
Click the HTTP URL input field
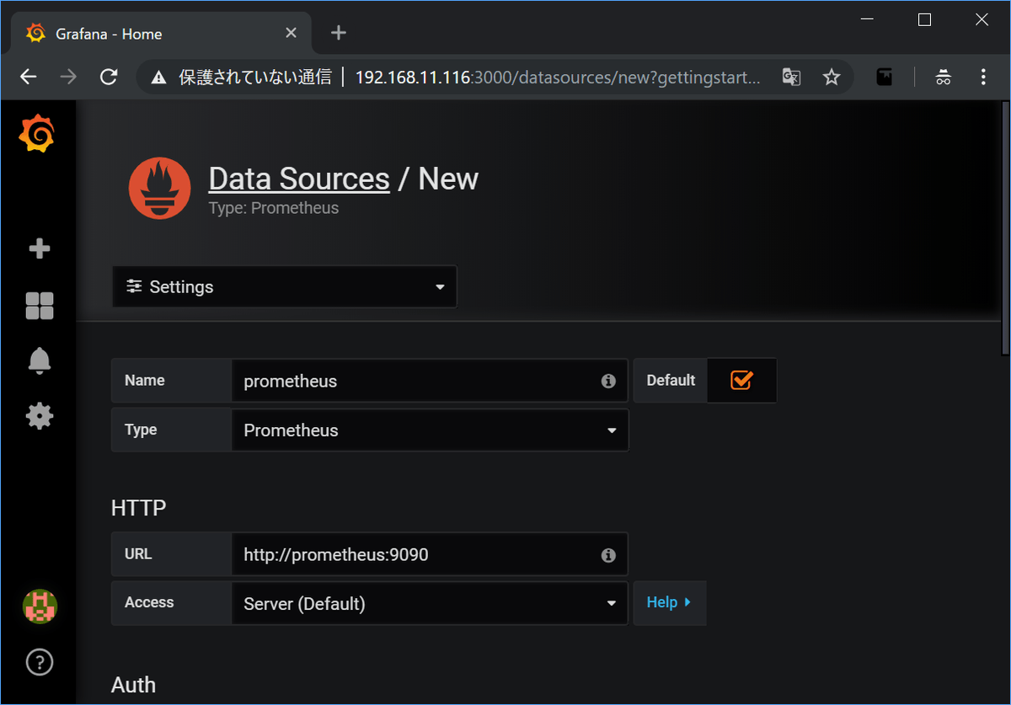click(417, 555)
